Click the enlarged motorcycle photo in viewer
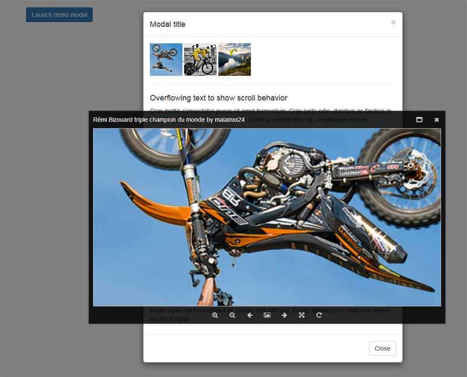This screenshot has width=467, height=377. click(x=267, y=217)
